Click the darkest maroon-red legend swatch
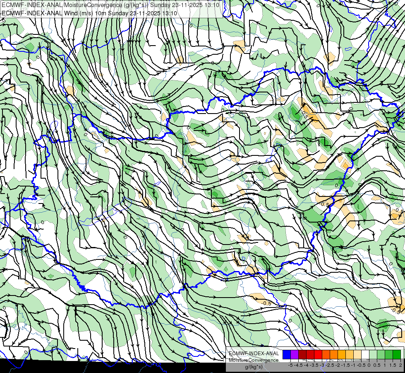This screenshot has width=405, height=373. tap(302, 355)
